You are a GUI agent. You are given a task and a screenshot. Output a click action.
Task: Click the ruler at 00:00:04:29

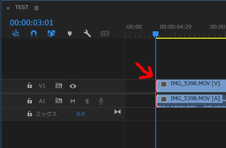click(x=176, y=27)
